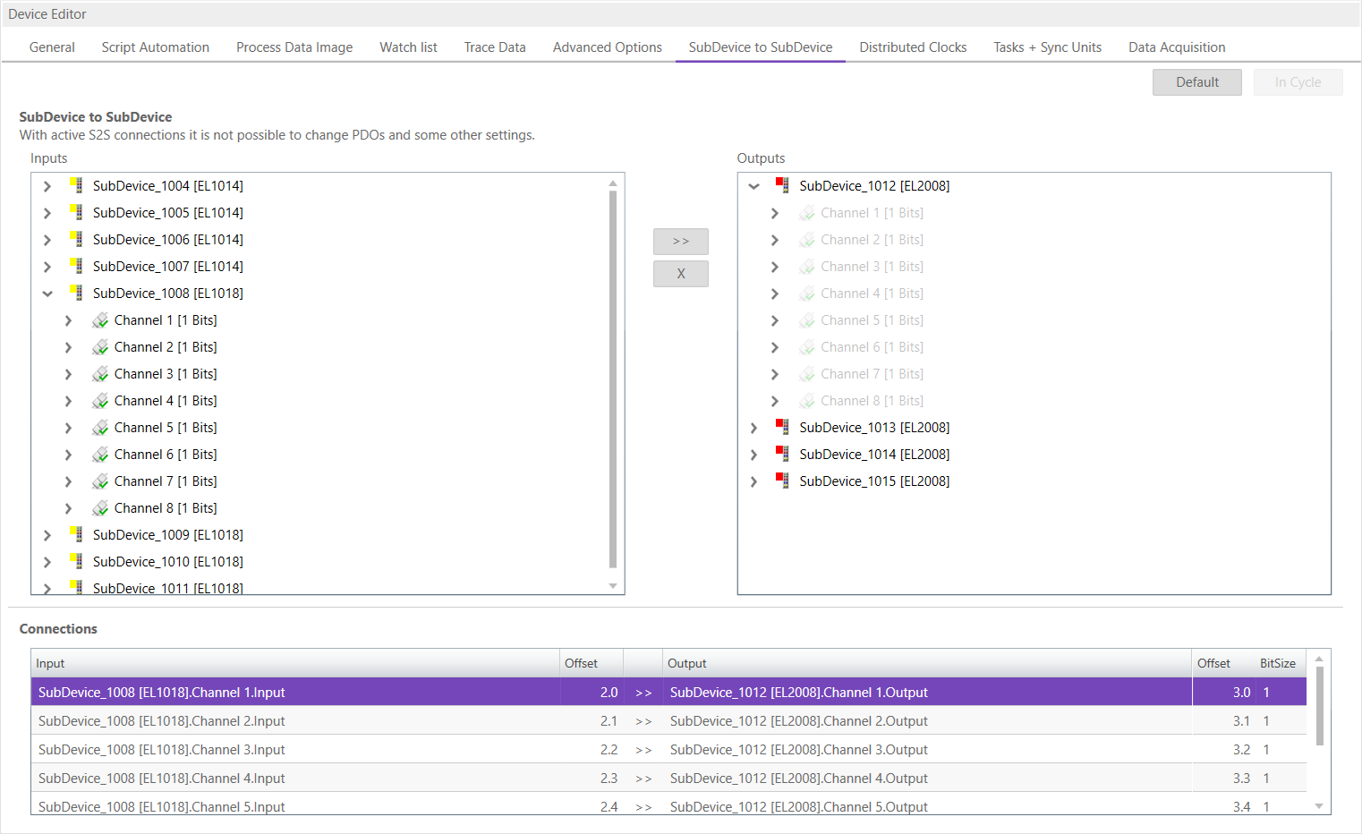Viewport: 1362px width, 834px height.
Task: Expand the SubDevice_1013 output node
Action: coord(753,428)
